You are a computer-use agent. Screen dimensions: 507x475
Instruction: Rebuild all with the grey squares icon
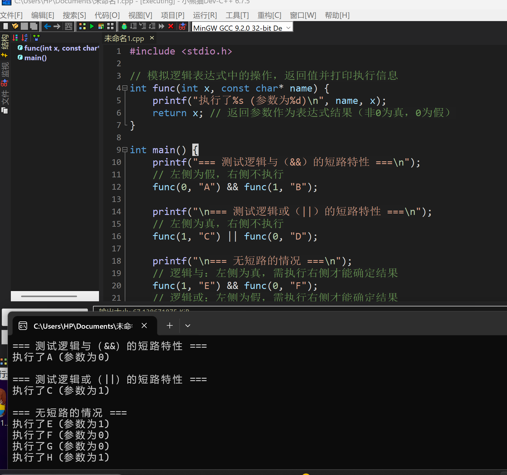point(110,26)
